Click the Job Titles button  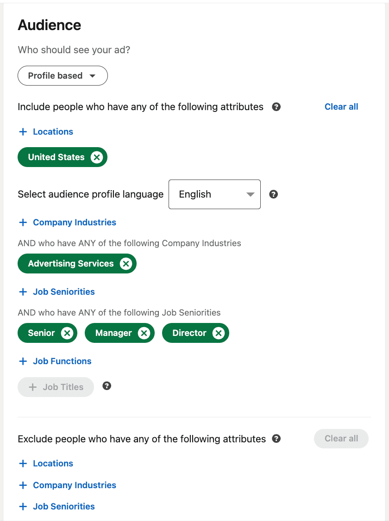(56, 387)
